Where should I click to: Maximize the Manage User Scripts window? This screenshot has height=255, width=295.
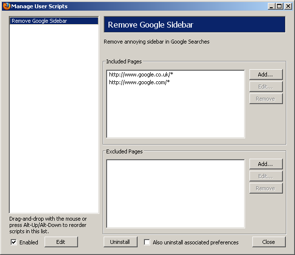(x=279, y=6)
